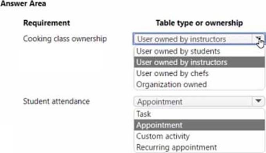The image size is (266, 153).
Task: Select the Custom activity option
Action: (199, 136)
